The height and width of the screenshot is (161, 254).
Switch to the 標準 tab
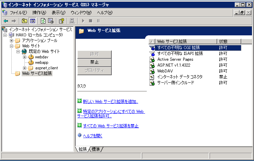point(96,149)
